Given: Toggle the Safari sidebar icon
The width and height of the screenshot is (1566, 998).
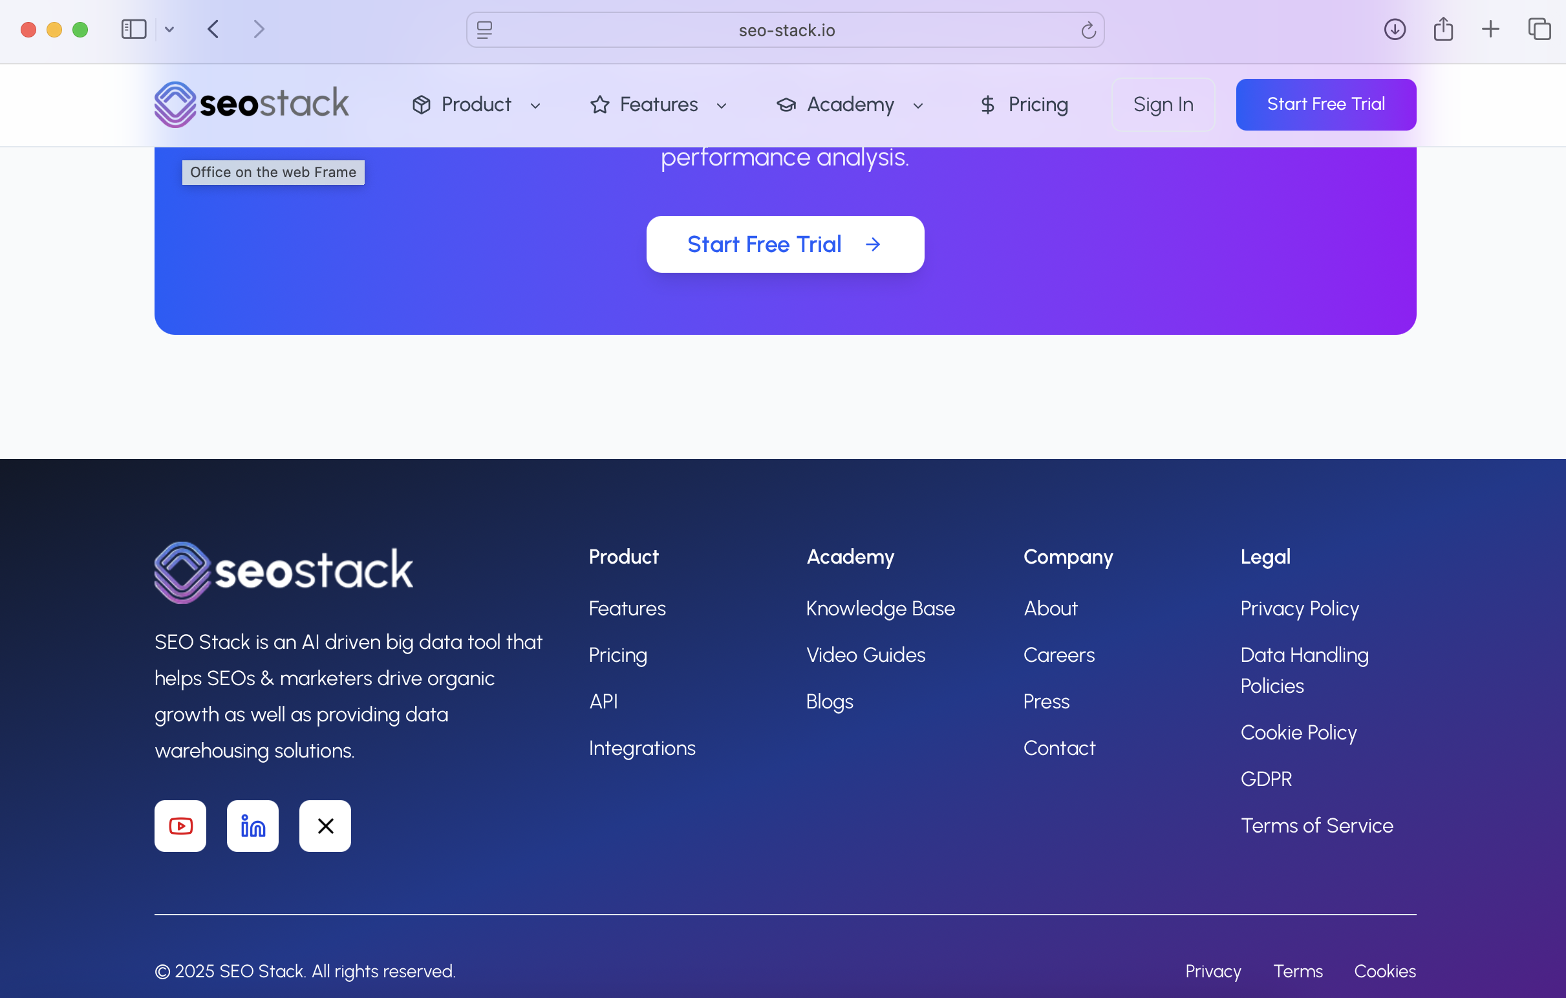Looking at the screenshot, I should [134, 29].
